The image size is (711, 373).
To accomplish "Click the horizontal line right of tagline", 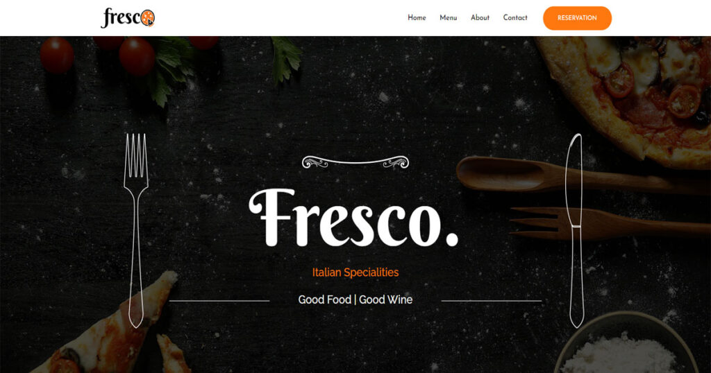I will [x=492, y=301].
